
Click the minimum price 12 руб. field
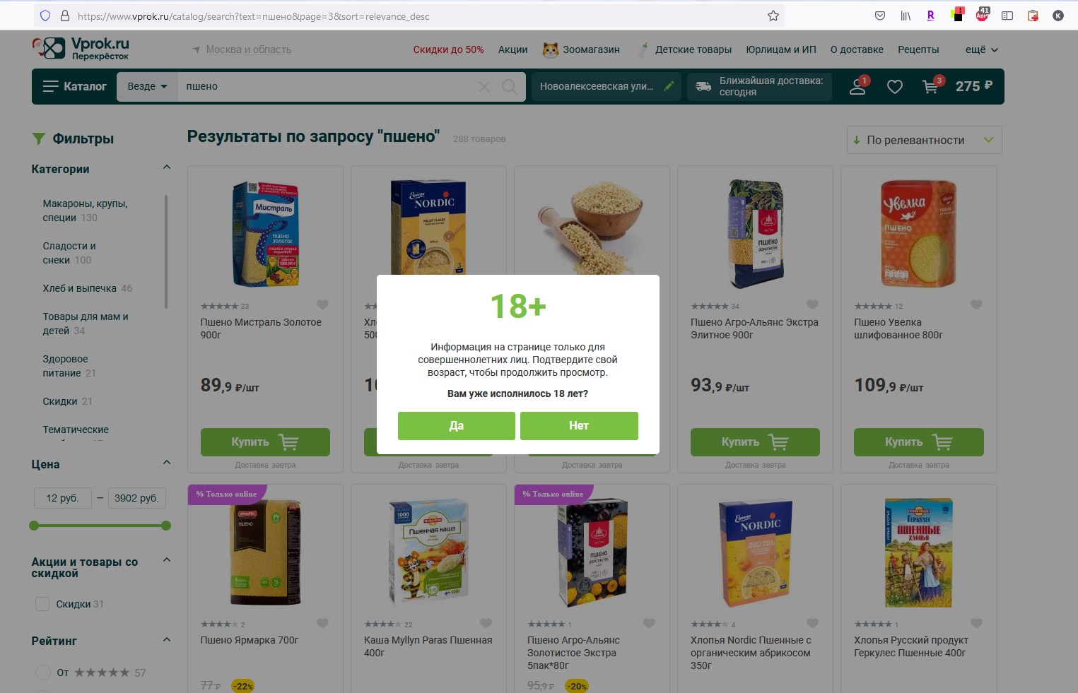63,498
